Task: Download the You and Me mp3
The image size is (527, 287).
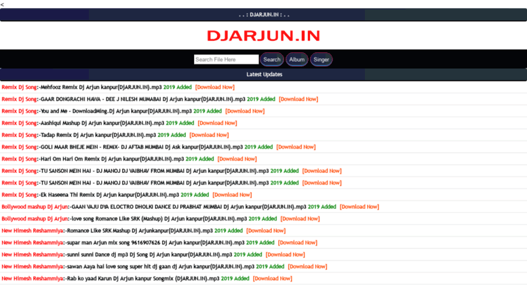Action: click(x=244, y=111)
